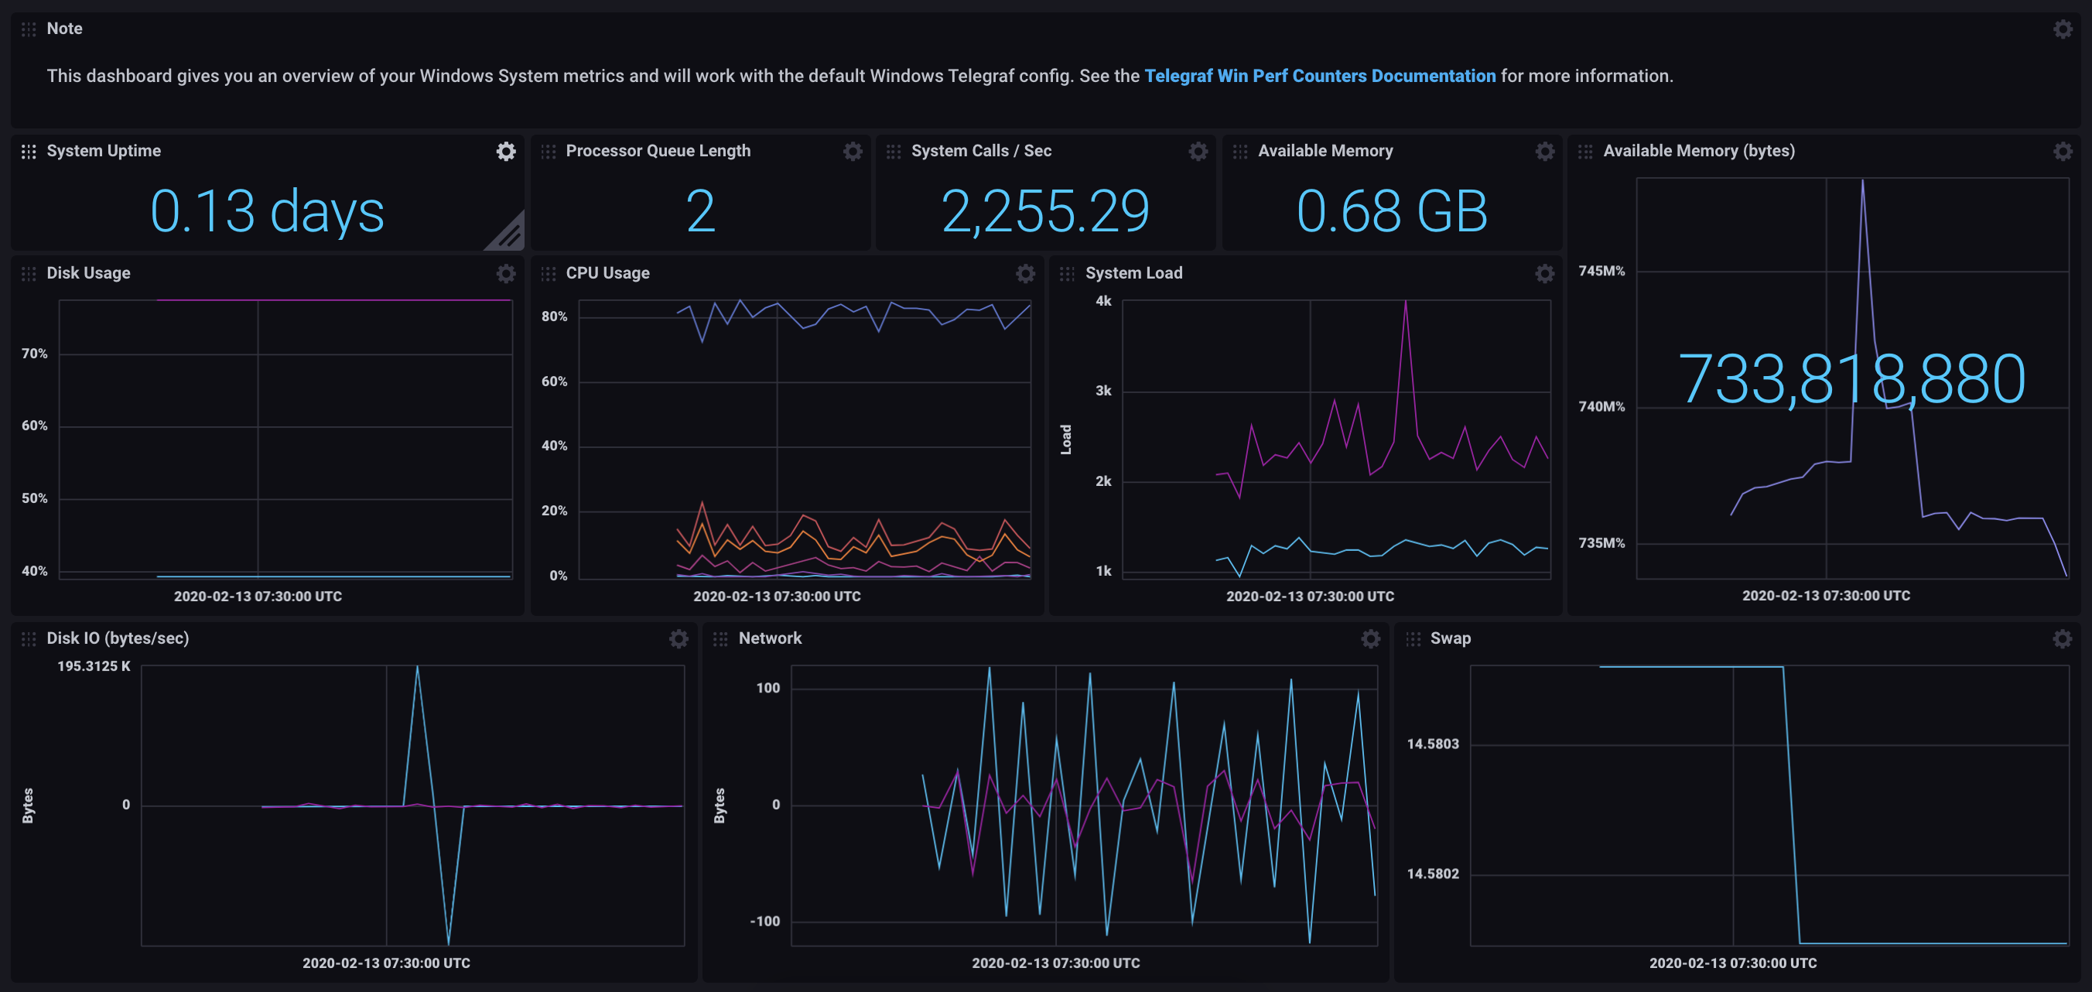The height and width of the screenshot is (992, 2092).
Task: Click the 745M% memory axis label
Action: coord(1601,272)
